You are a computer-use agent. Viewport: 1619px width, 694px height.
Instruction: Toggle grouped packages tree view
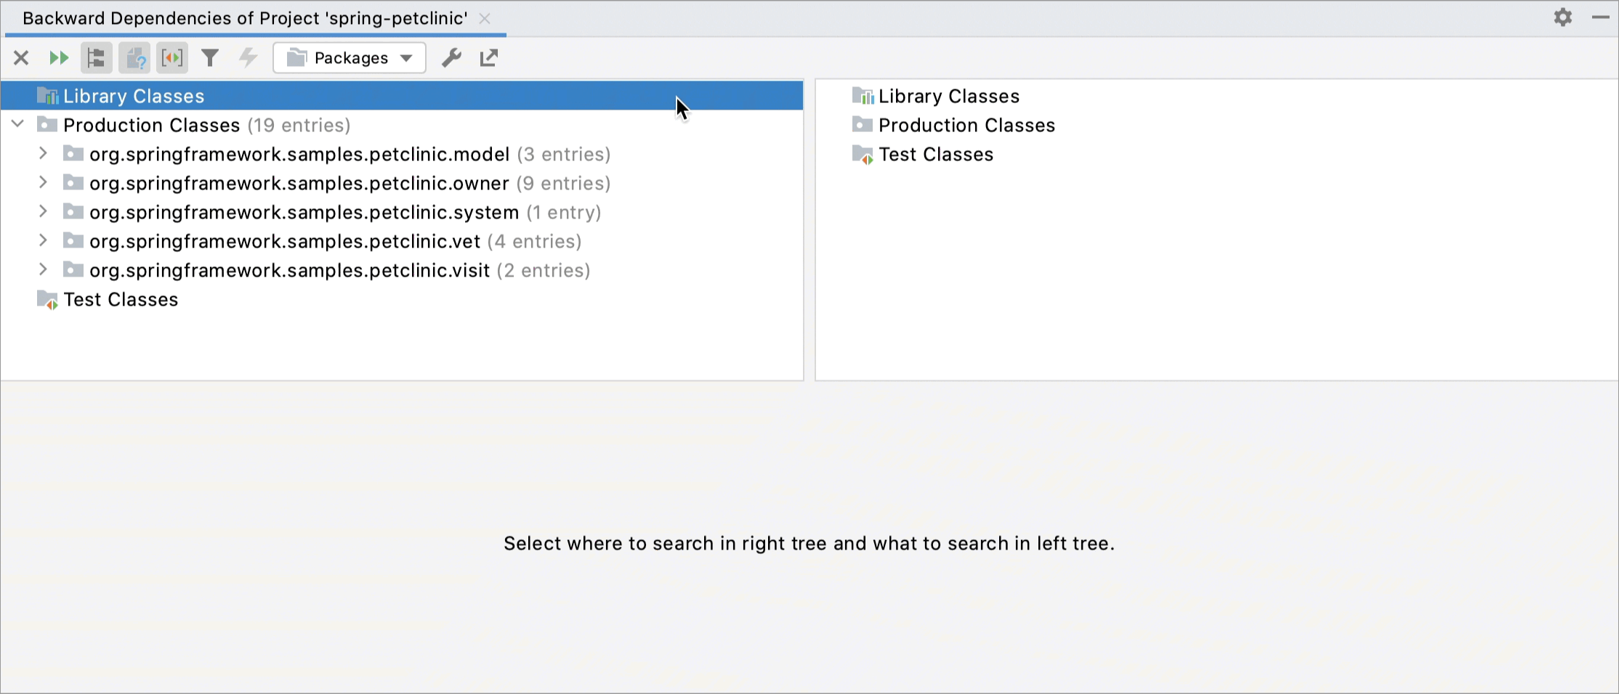click(x=96, y=57)
